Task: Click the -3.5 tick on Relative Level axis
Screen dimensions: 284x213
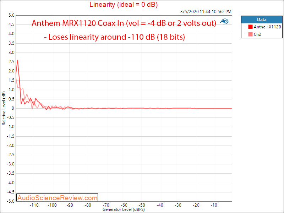Action: pos(11,173)
